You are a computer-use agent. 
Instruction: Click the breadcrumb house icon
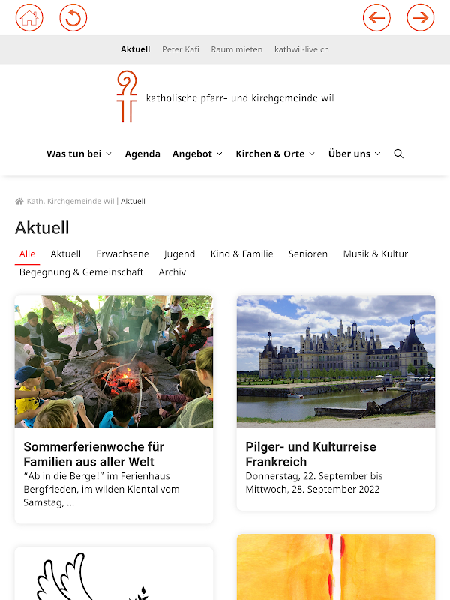tap(19, 201)
